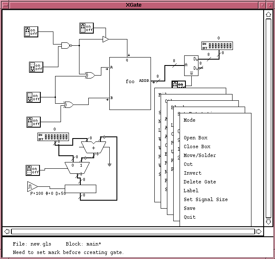
Task: Click the NAND gate symbol
Action: pos(65,45)
